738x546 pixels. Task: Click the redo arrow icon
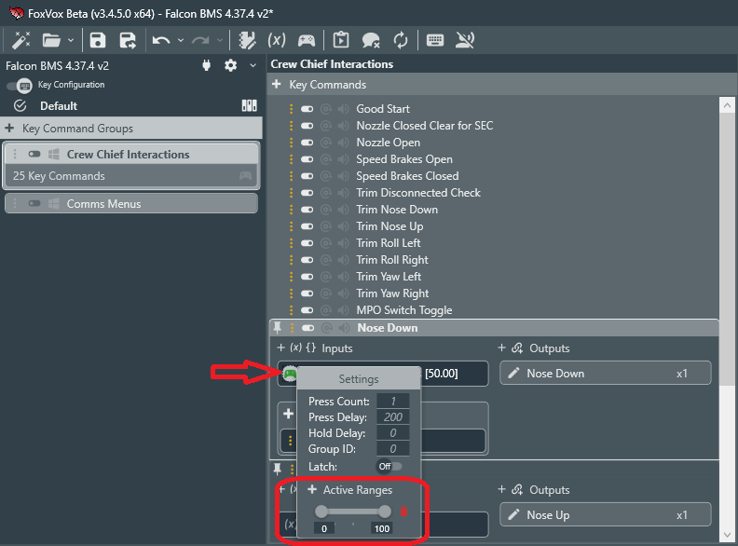pyautogui.click(x=200, y=41)
